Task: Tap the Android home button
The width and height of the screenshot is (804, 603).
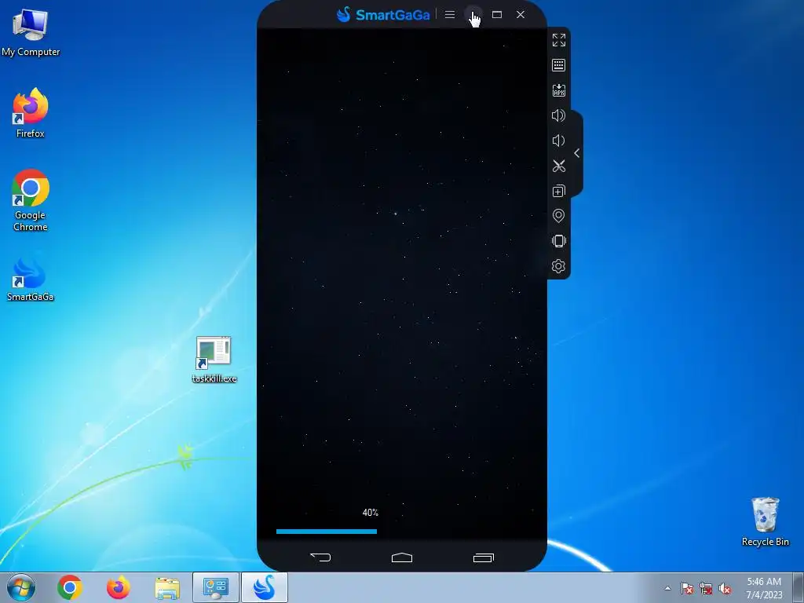Action: point(401,557)
